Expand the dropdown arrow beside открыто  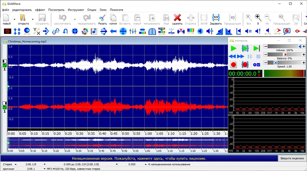pos(32,19)
